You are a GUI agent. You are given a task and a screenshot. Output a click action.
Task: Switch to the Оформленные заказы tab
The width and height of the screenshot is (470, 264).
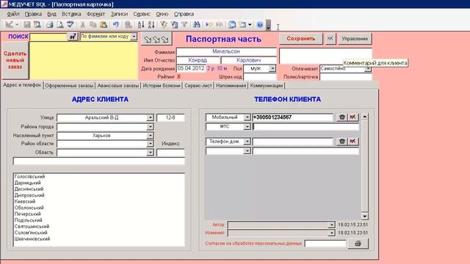tap(69, 86)
